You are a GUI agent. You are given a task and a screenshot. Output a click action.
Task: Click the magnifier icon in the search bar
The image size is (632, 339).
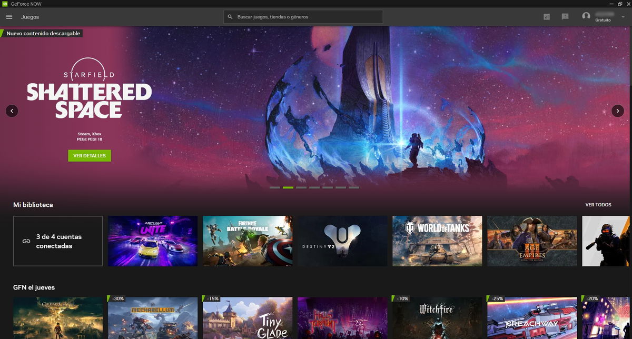230,16
